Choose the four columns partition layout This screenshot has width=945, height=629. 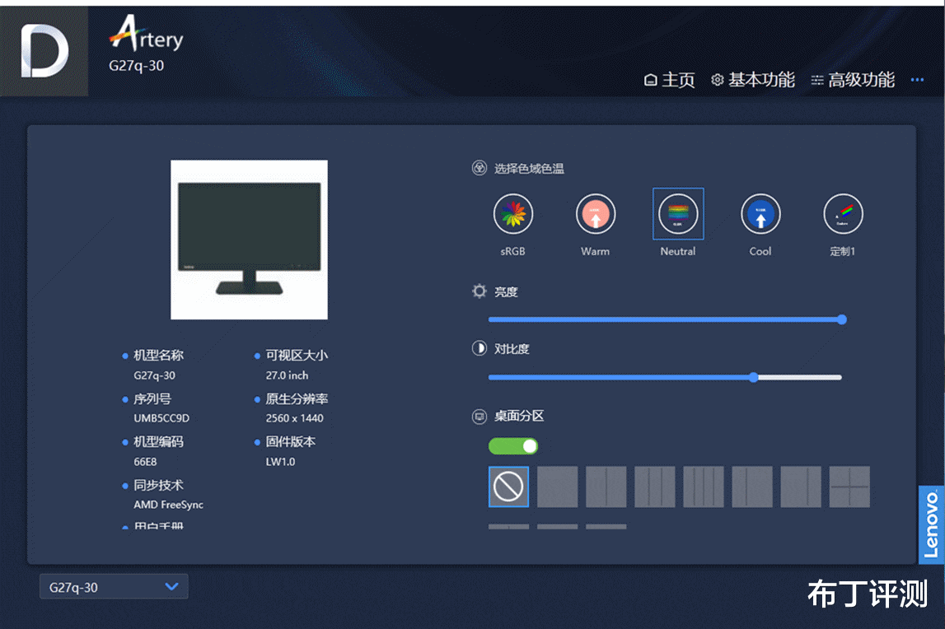click(704, 487)
